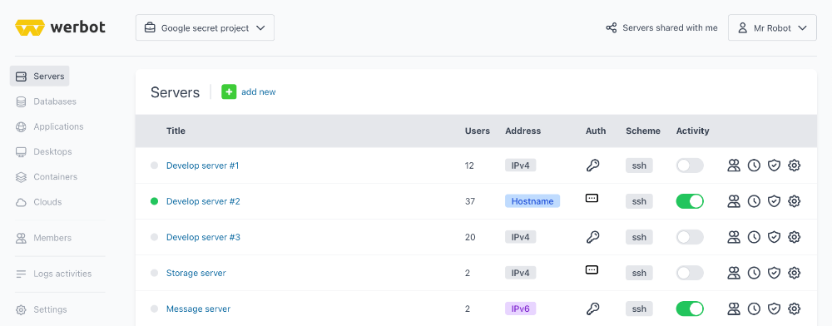The width and height of the screenshot is (832, 326).
Task: Open clock icon for Develop server #3
Action: coord(754,237)
